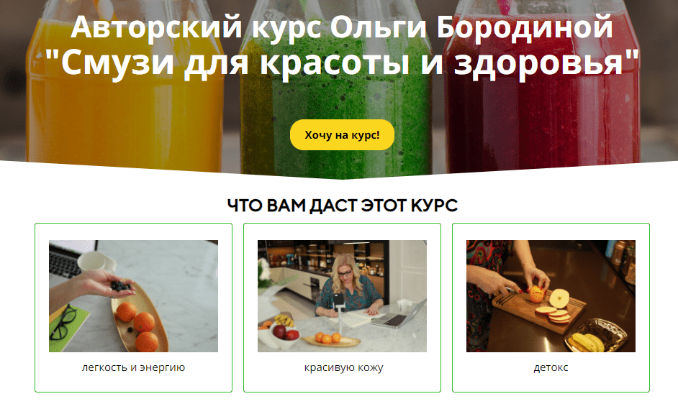Open the blonde woman at laptop photo

(342, 296)
